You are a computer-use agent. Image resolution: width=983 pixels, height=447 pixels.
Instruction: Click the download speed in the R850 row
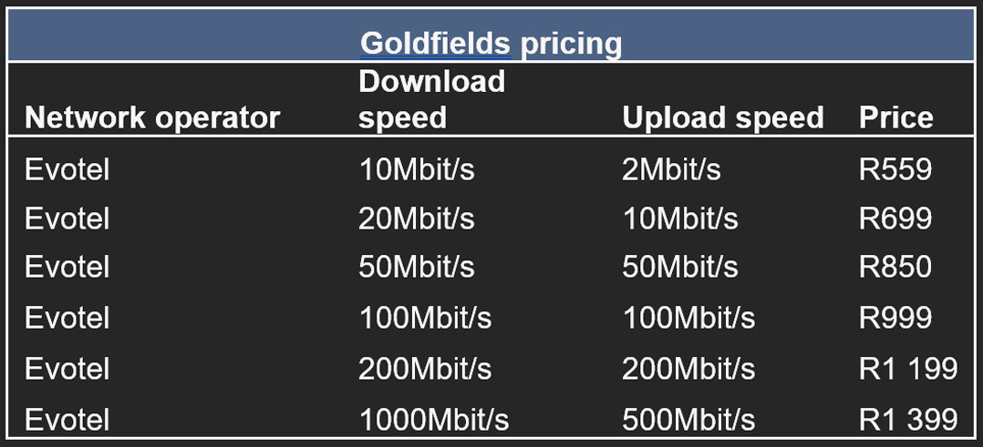tap(417, 267)
